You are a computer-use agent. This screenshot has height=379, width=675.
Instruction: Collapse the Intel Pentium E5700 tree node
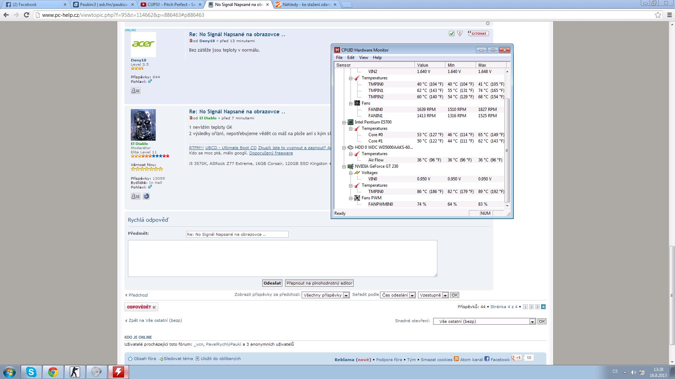pos(344,122)
